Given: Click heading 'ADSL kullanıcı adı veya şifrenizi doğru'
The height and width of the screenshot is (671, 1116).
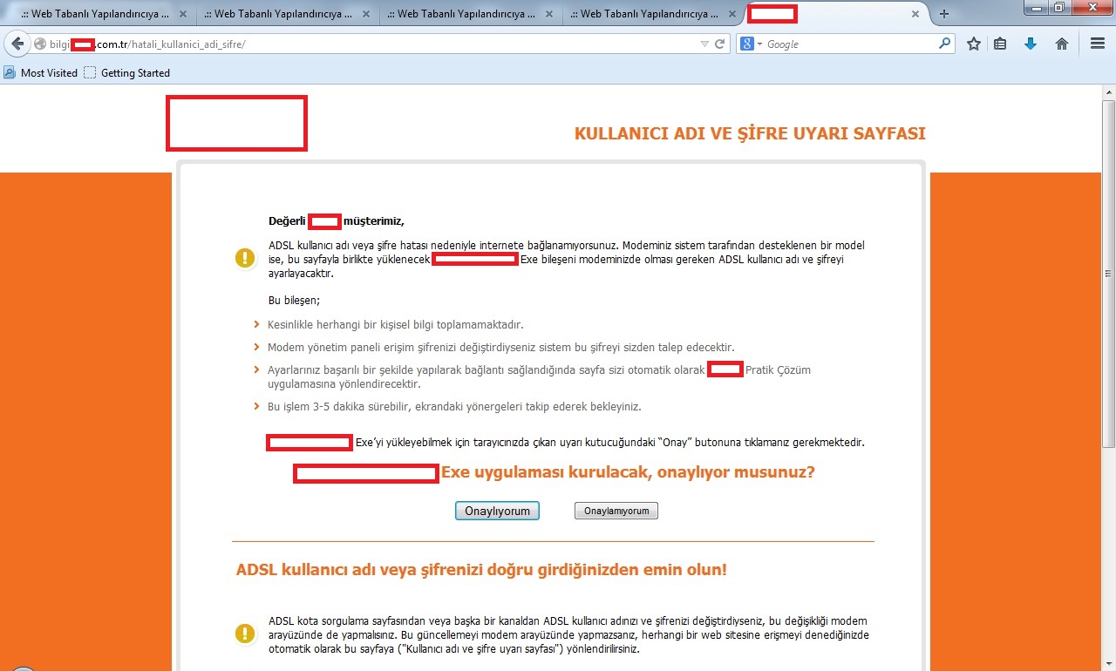Looking at the screenshot, I should pyautogui.click(x=481, y=570).
